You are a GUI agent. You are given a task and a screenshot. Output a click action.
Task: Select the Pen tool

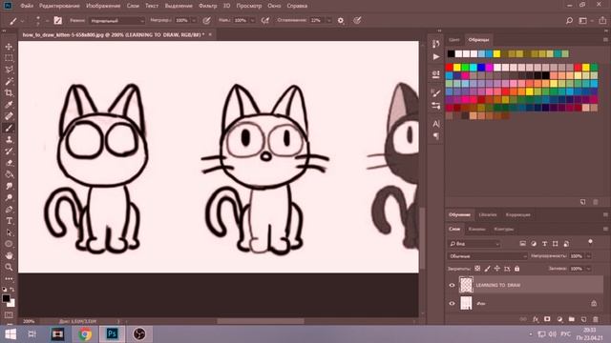(9, 210)
